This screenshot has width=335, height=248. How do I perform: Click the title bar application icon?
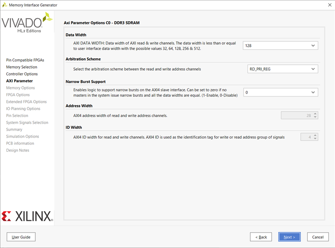[x=5, y=5]
